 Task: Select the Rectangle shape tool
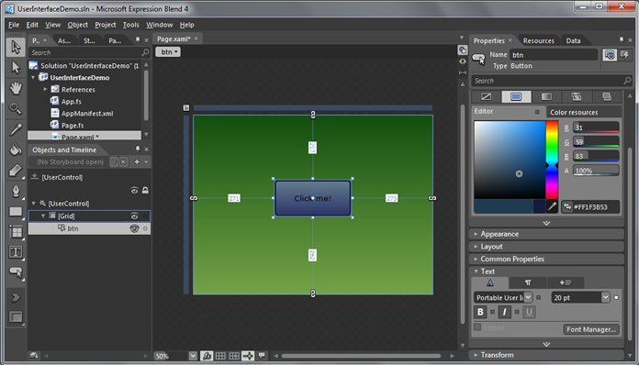click(x=16, y=212)
